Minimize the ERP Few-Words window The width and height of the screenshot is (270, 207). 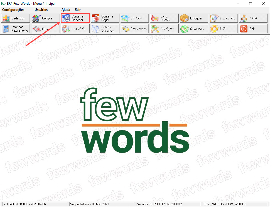point(238,4)
